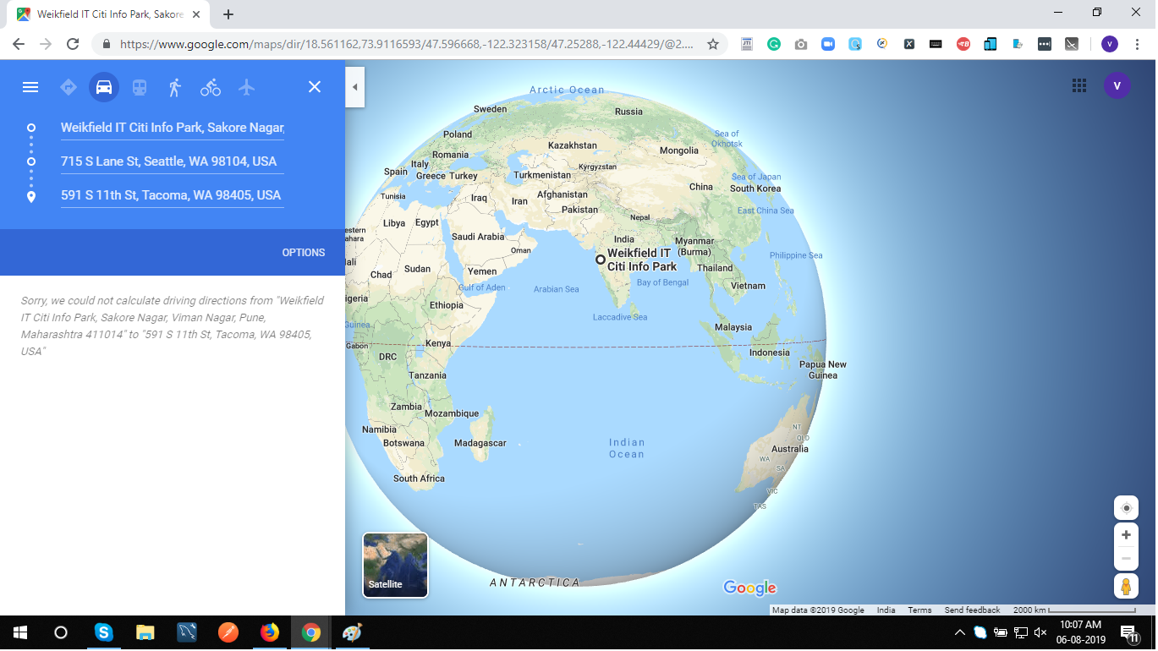This screenshot has width=1158, height=651.
Task: Open Cortana search circle
Action: [61, 632]
